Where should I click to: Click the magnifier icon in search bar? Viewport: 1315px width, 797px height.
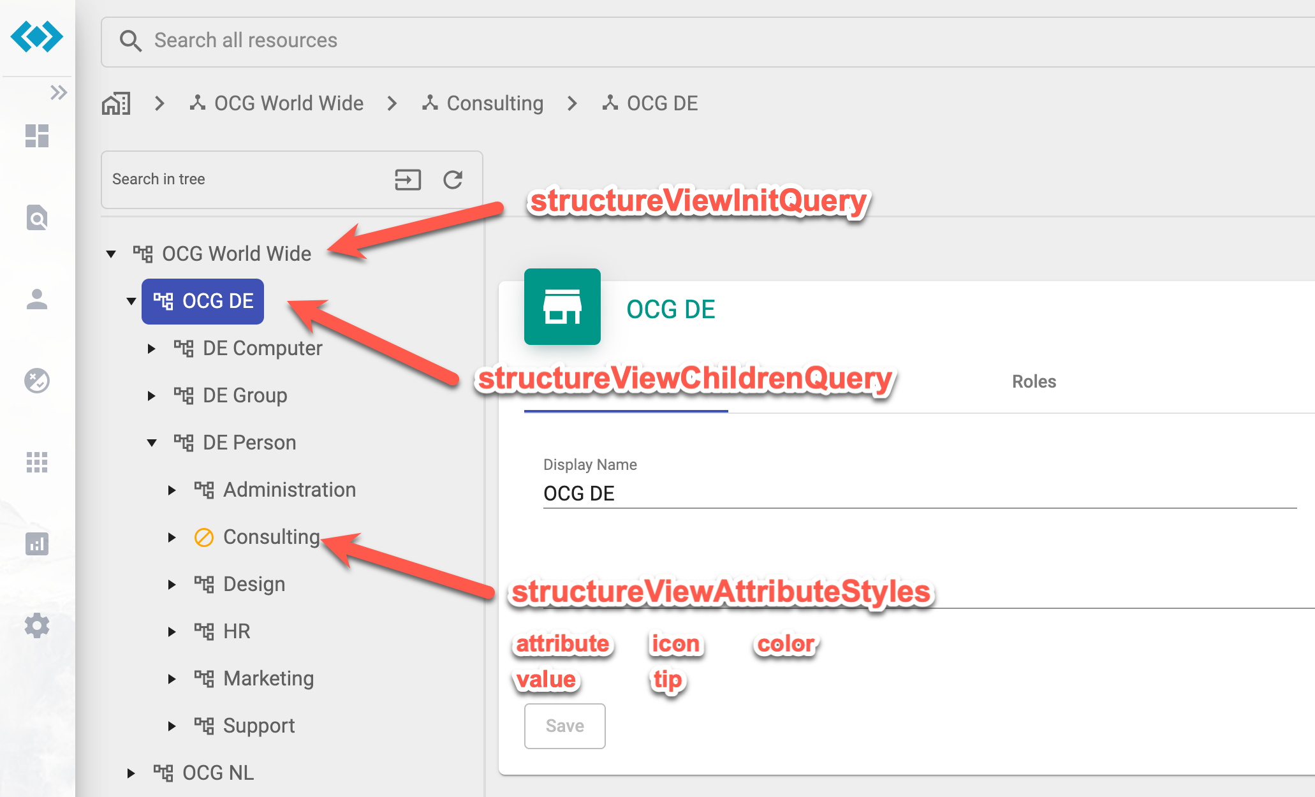[x=131, y=41]
